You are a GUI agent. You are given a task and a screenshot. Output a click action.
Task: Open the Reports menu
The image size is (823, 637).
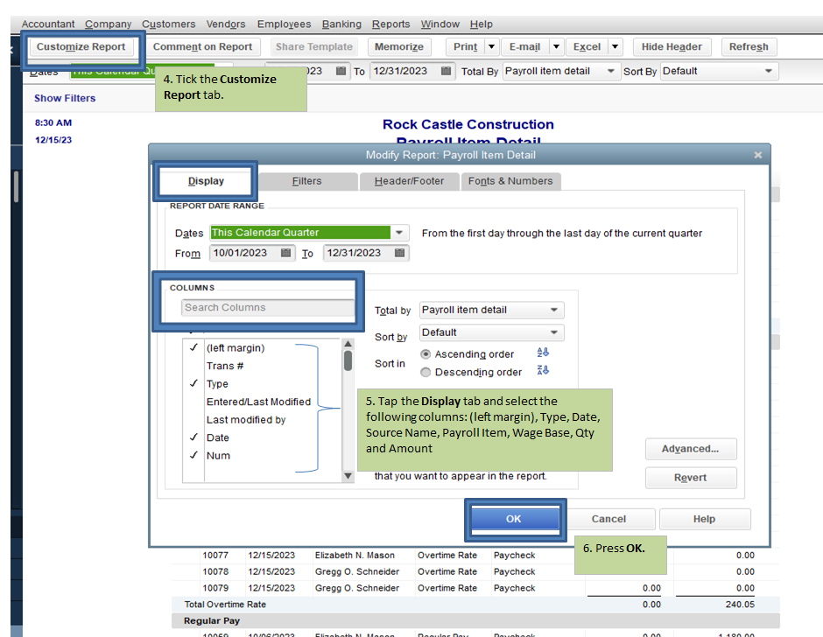coord(391,24)
